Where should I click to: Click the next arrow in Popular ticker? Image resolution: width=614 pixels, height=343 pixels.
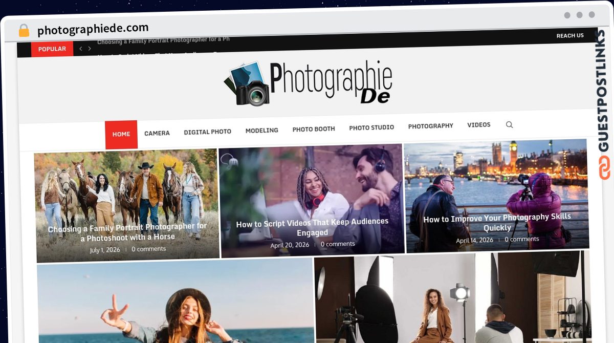[x=90, y=49]
